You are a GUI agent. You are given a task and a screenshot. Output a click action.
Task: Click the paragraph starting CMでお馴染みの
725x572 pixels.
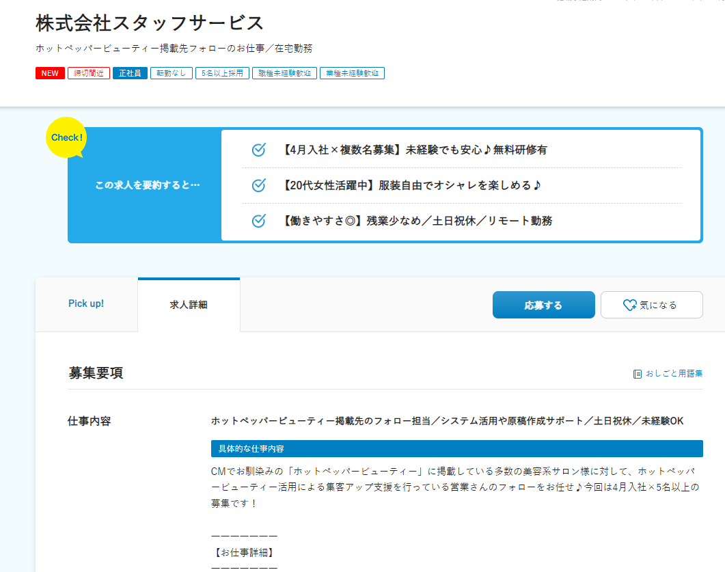(x=456, y=487)
